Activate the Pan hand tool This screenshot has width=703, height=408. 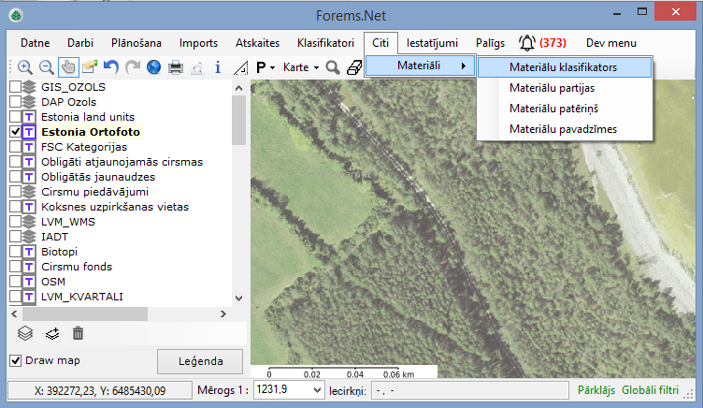(68, 67)
